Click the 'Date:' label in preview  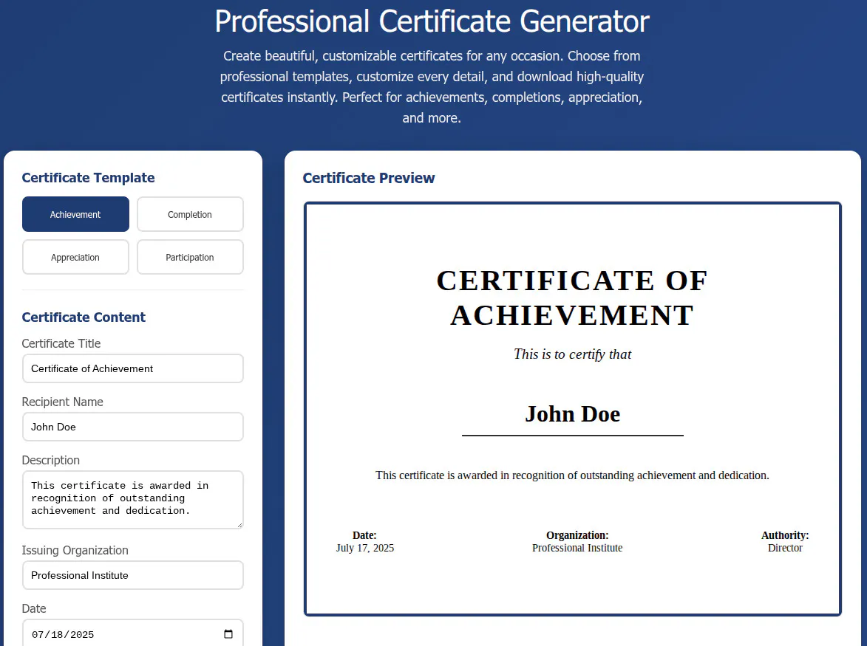[364, 535]
